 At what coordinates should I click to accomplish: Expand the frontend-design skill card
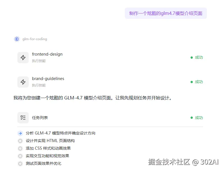[110, 58]
